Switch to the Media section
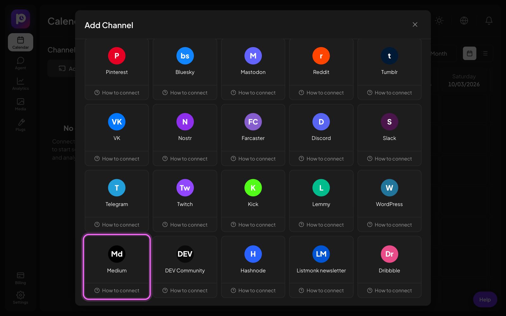 (x=21, y=104)
